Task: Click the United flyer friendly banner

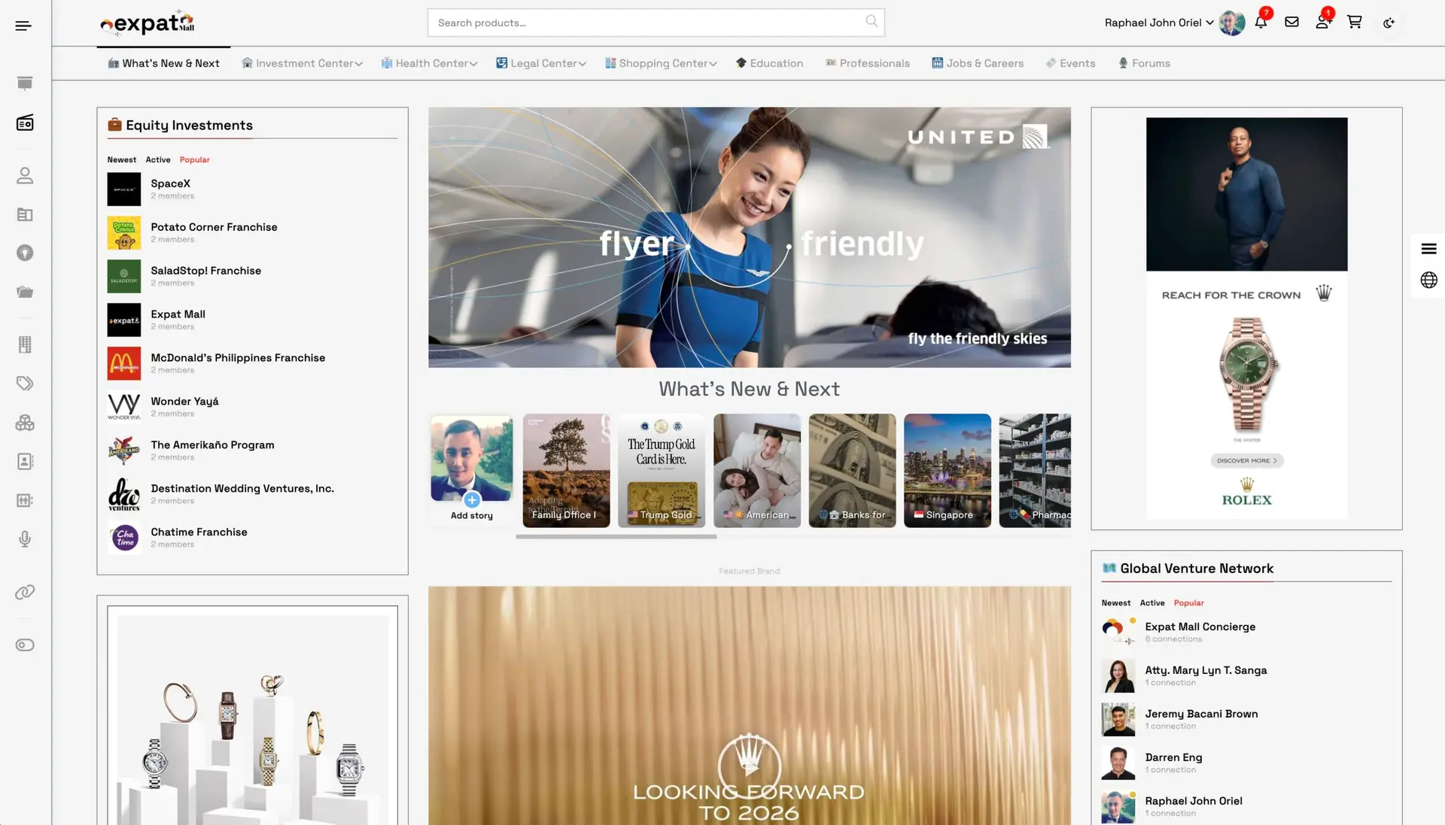Action: pos(750,237)
